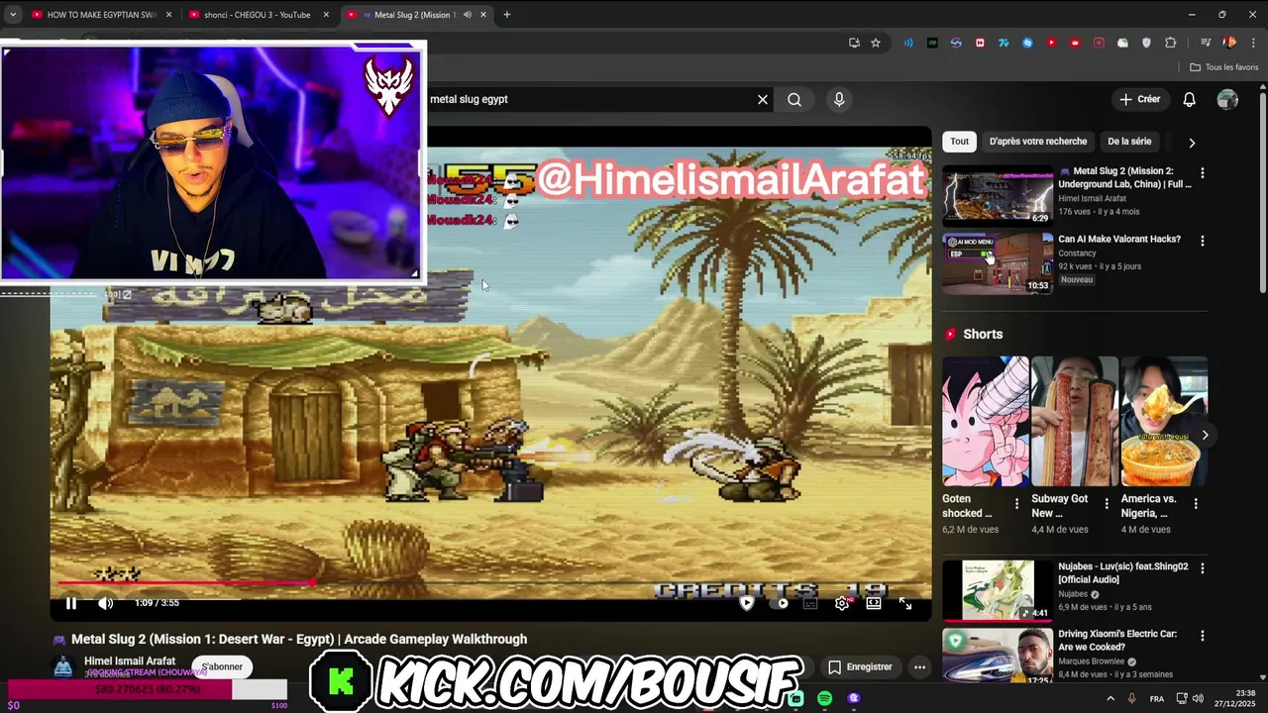The image size is (1268, 713).
Task: Open the YouTube account avatar menu
Action: pyautogui.click(x=1227, y=99)
